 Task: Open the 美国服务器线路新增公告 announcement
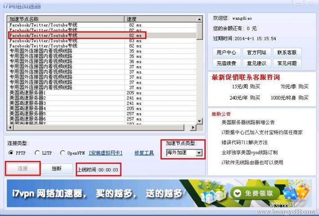tap(248, 122)
